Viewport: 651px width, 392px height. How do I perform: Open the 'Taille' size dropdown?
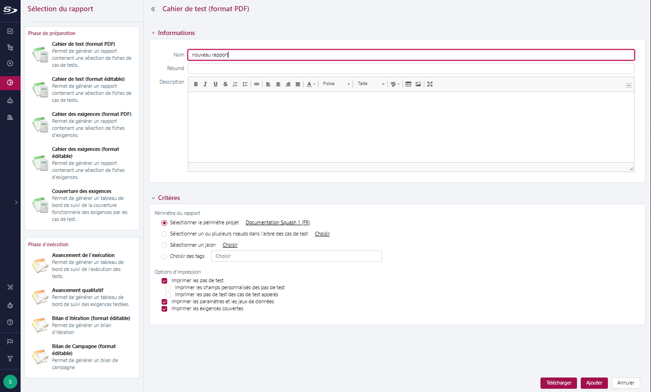click(370, 84)
